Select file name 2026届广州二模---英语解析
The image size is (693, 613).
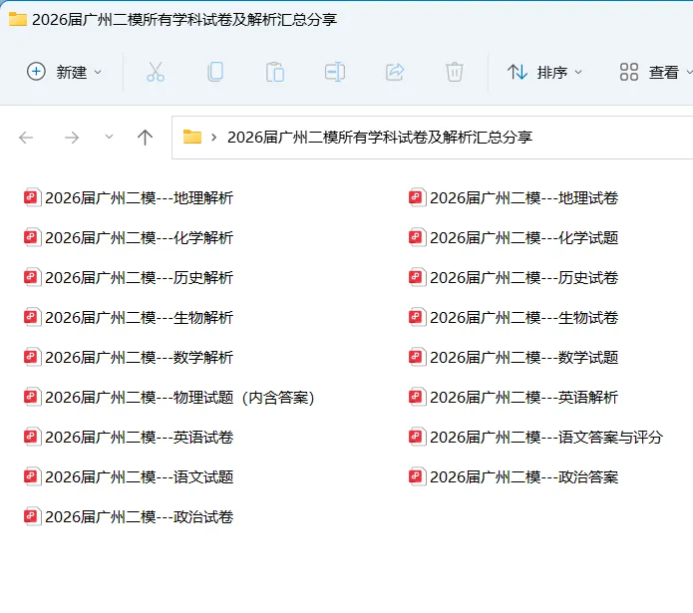pos(524,397)
